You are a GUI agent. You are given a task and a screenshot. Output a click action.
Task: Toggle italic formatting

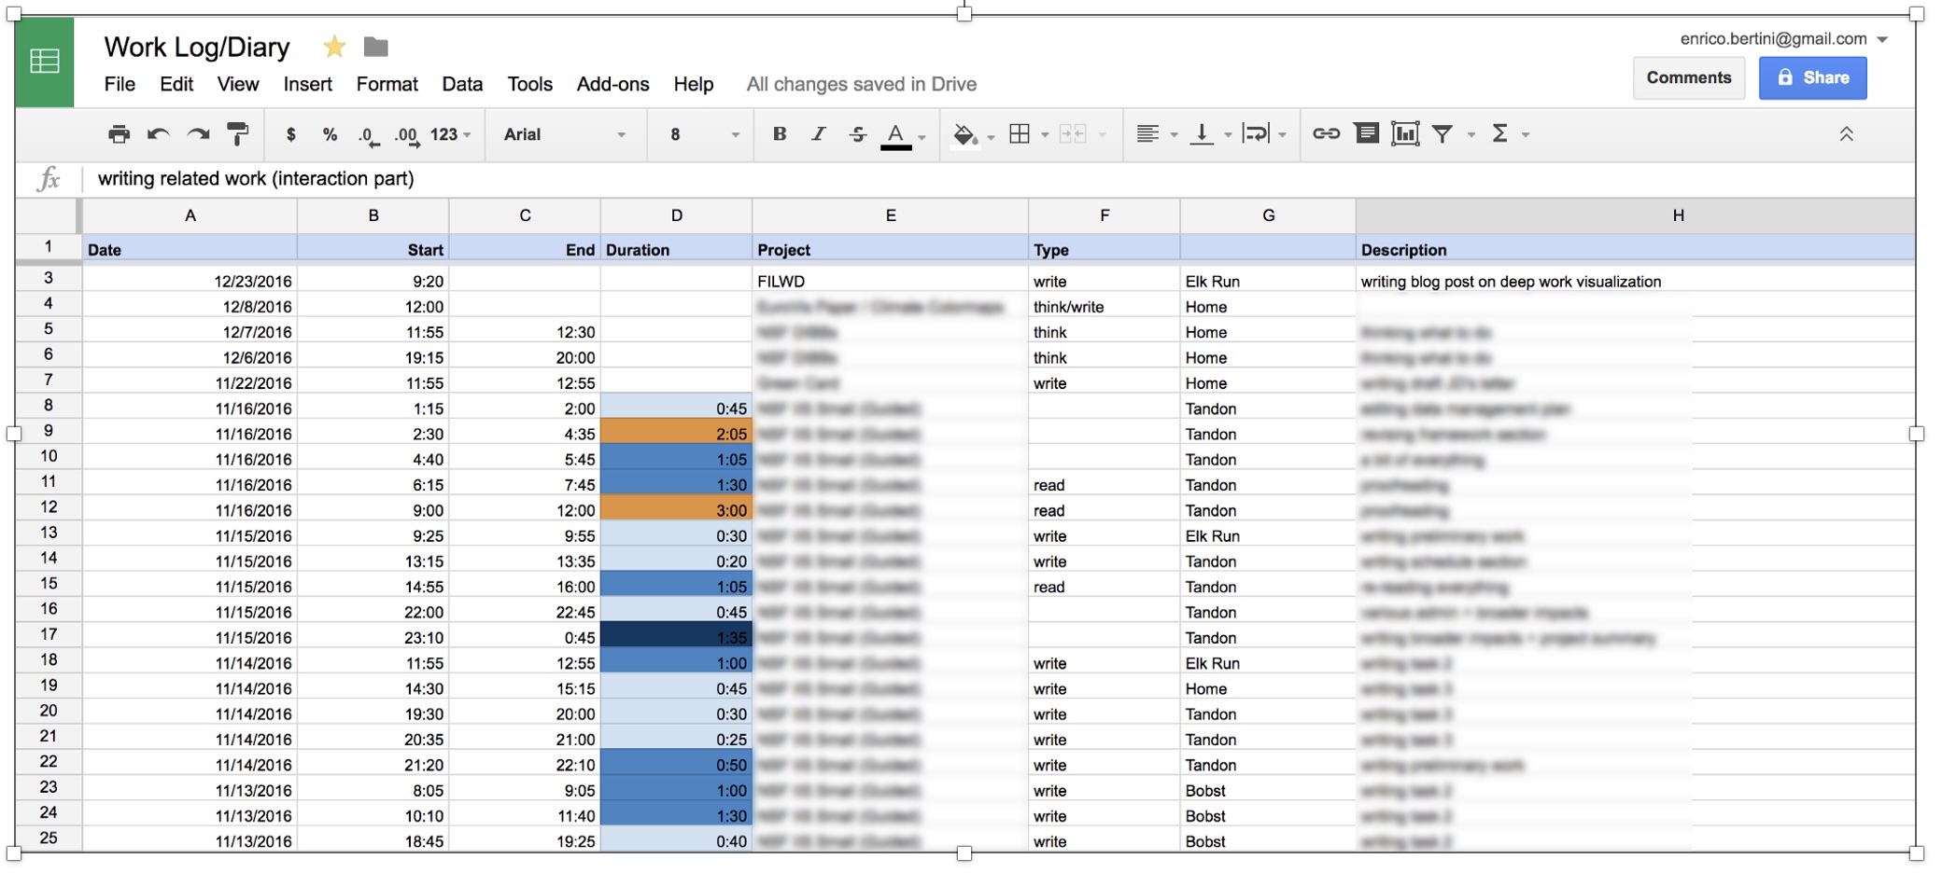[818, 134]
